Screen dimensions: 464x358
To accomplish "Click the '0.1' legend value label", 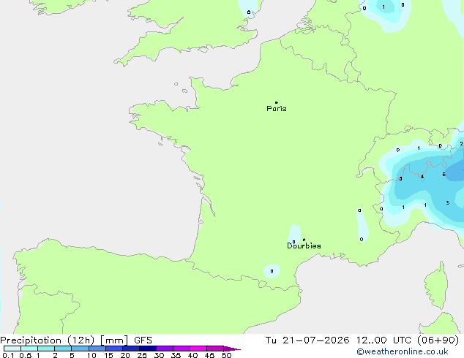I will click(x=8, y=355).
